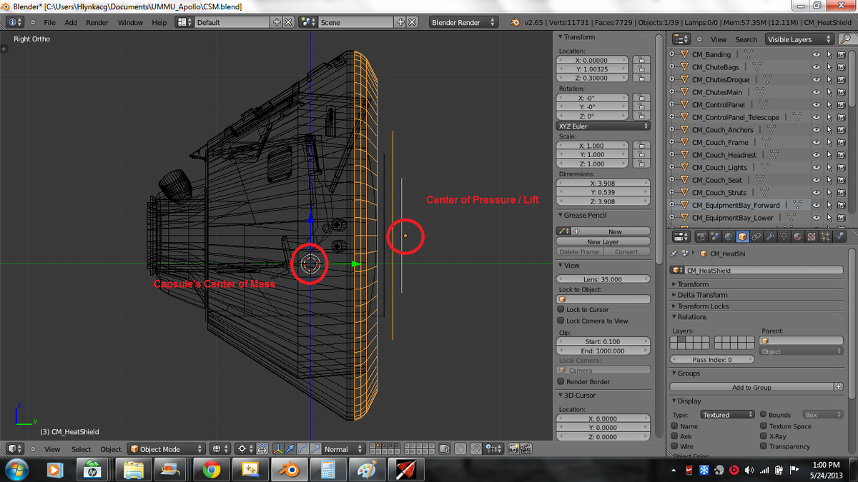Open the Visible Layers dropdown

click(x=799, y=39)
